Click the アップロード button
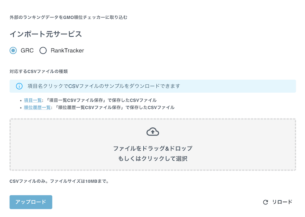 click(x=31, y=202)
